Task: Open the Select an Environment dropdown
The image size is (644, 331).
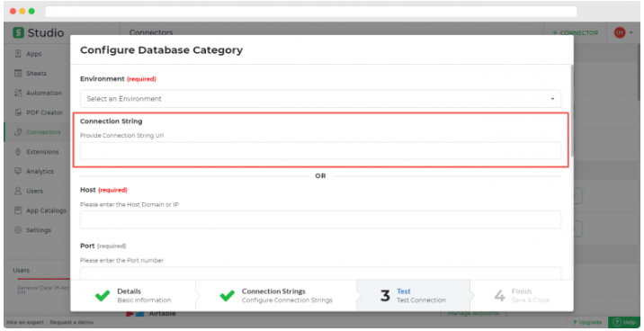Action: point(320,99)
